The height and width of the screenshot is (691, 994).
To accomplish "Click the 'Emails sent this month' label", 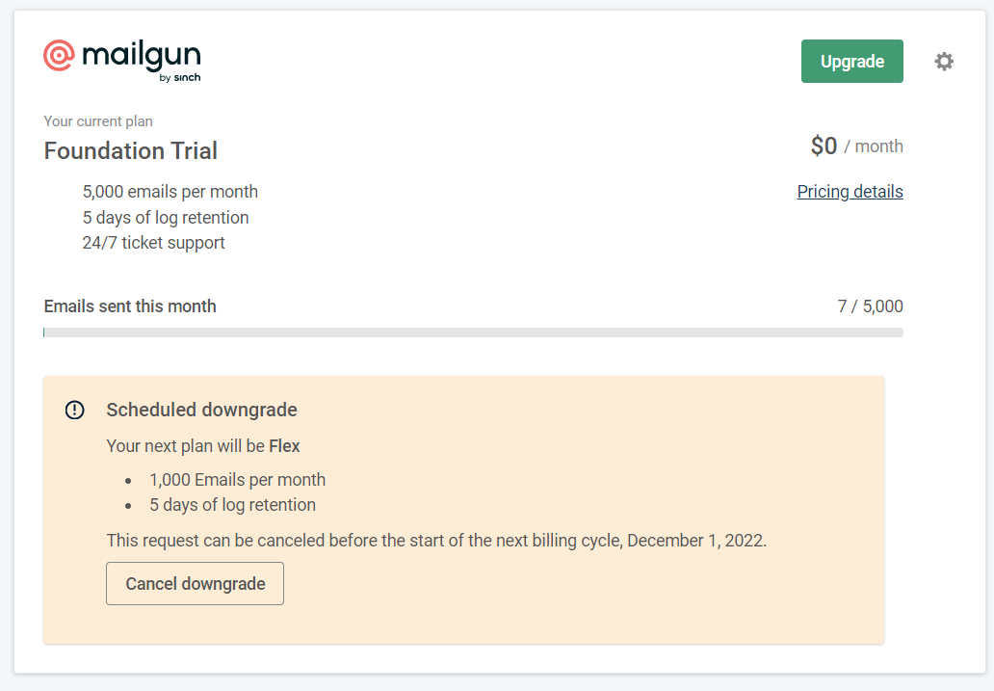I will tap(130, 306).
